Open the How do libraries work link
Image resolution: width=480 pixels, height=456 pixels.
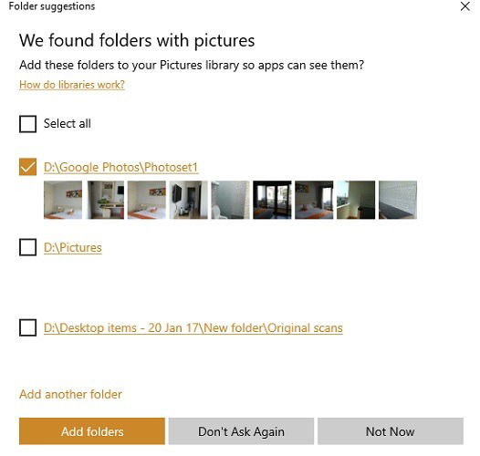(72, 85)
